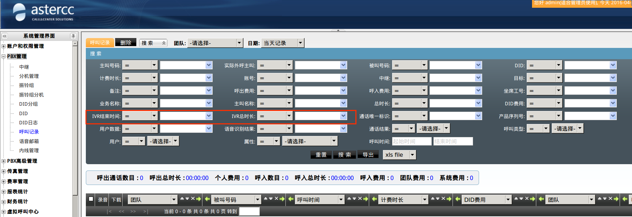
Task: Collapse the PBX管理 tree node
Action: pyautogui.click(x=4, y=56)
